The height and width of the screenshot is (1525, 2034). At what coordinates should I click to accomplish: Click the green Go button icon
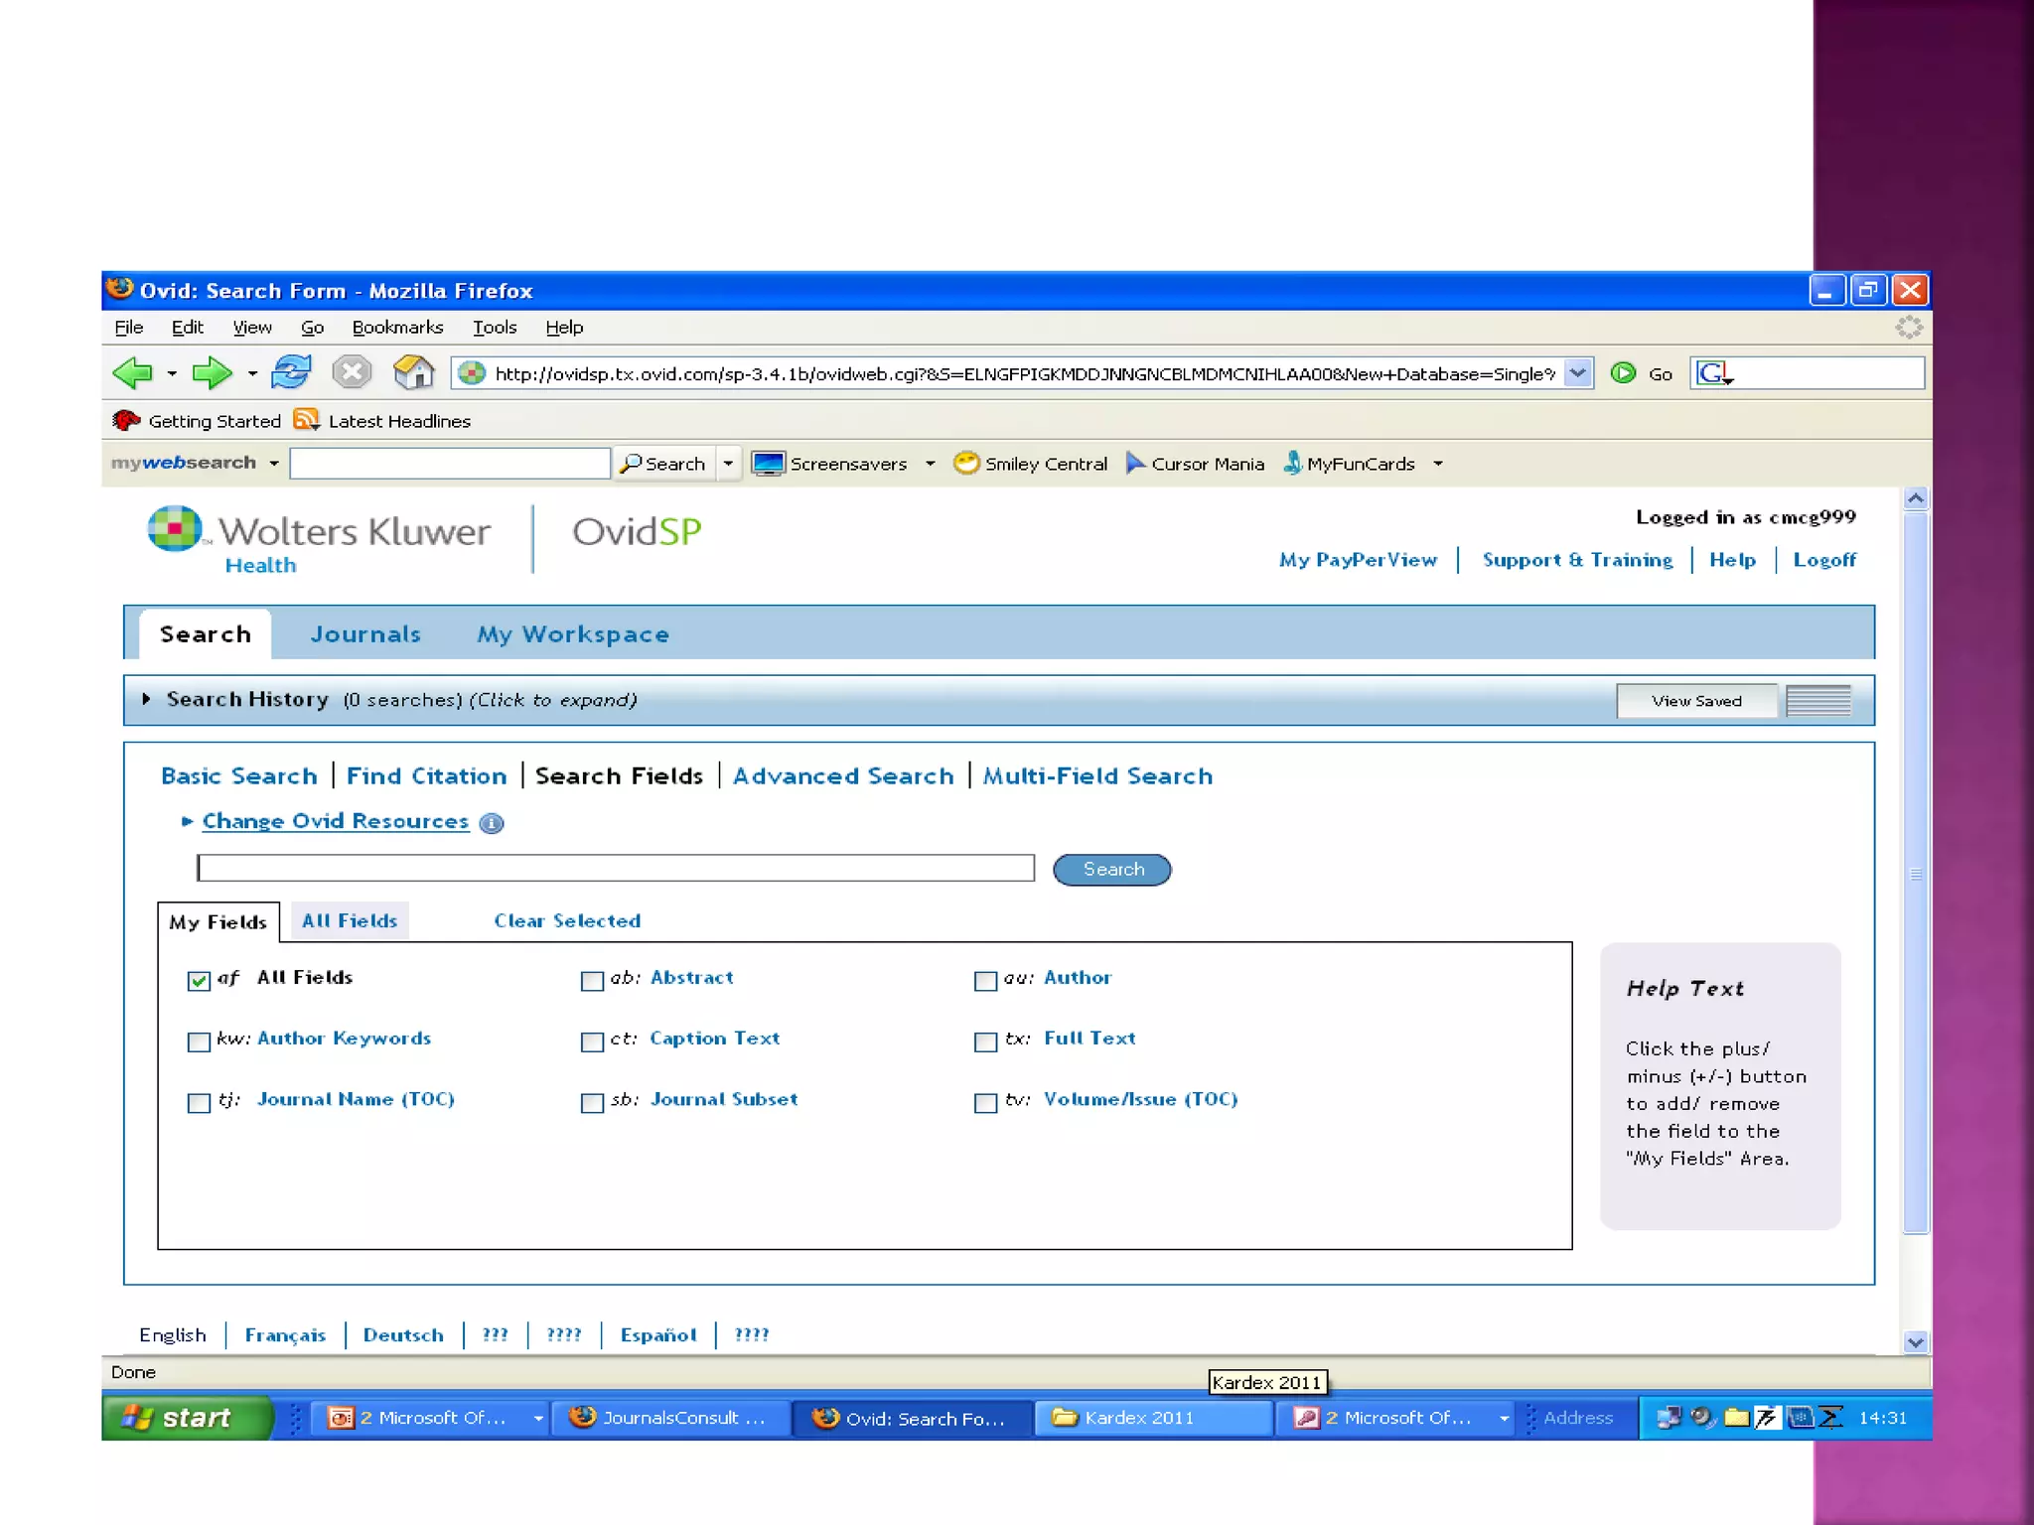click(1623, 373)
